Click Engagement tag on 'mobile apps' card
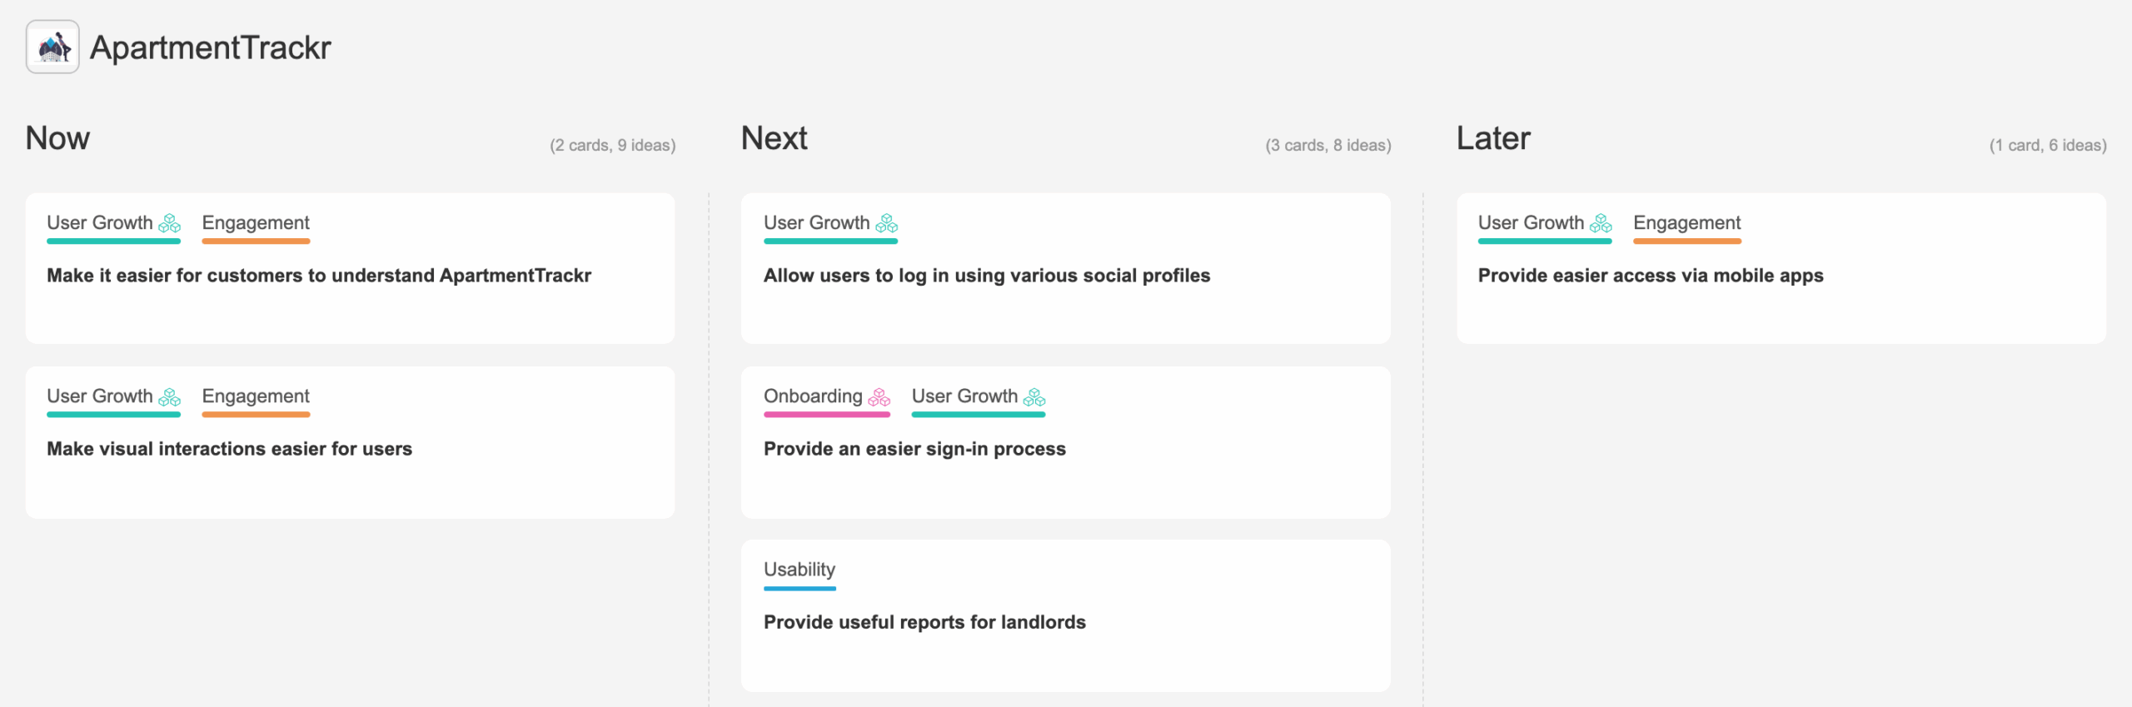This screenshot has height=707, width=2132. click(x=1686, y=223)
